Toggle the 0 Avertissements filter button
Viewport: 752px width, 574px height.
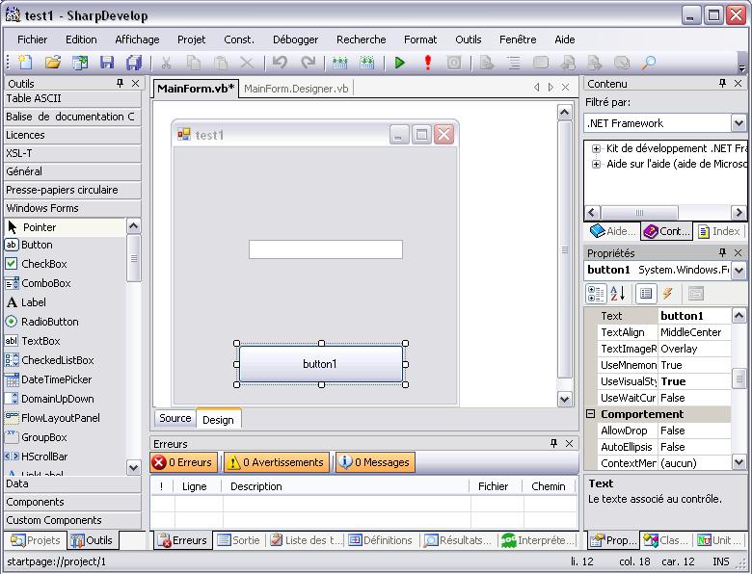(277, 462)
